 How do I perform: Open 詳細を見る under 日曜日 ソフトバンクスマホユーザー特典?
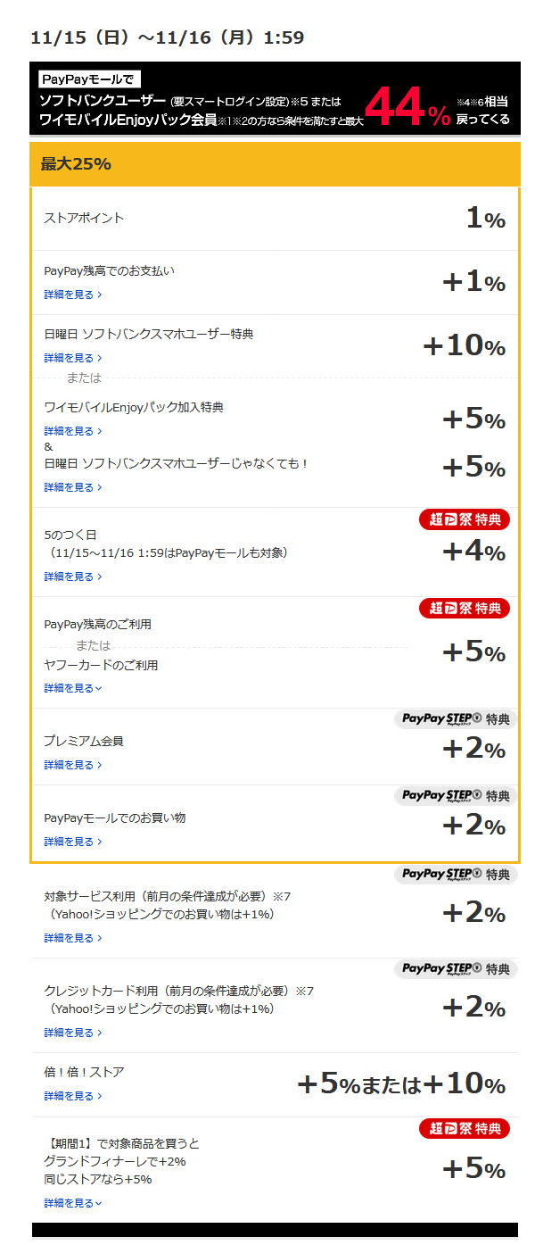(x=73, y=358)
